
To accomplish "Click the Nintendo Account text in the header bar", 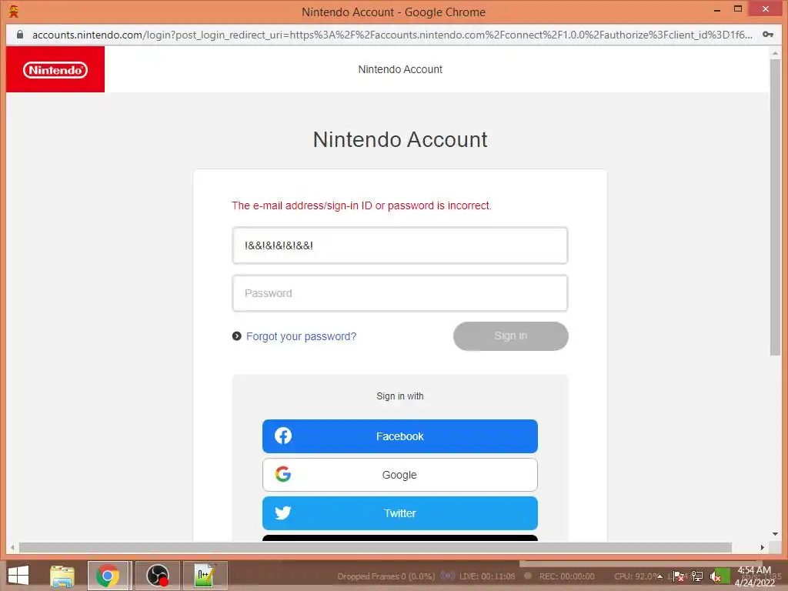I will coord(400,69).
